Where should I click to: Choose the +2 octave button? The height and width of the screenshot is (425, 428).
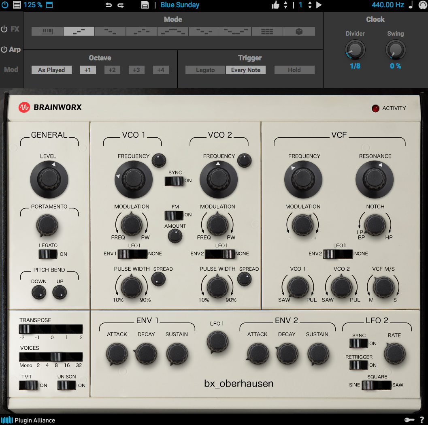coord(112,70)
